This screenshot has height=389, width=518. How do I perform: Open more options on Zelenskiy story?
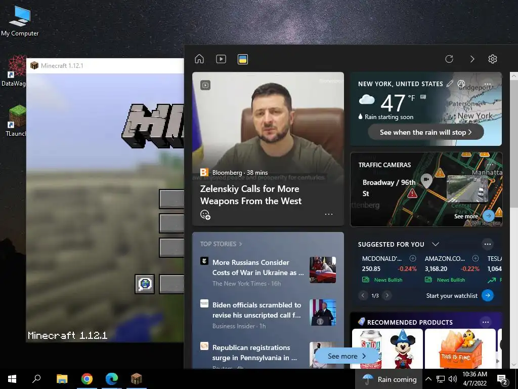coord(329,214)
